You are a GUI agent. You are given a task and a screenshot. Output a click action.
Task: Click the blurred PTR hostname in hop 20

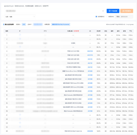click(x=45, y=111)
